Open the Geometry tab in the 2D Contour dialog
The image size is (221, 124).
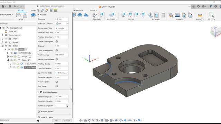tap(42, 10)
